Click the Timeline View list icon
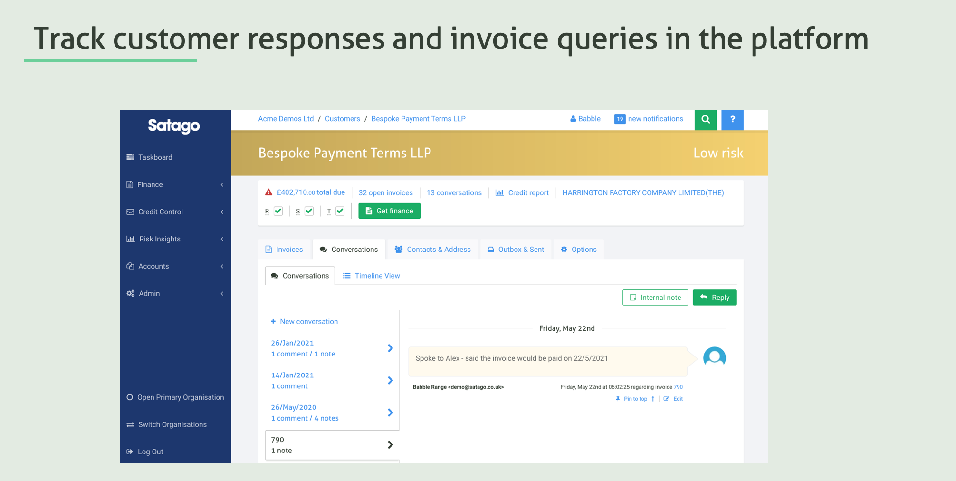The height and width of the screenshot is (481, 956). click(x=347, y=276)
